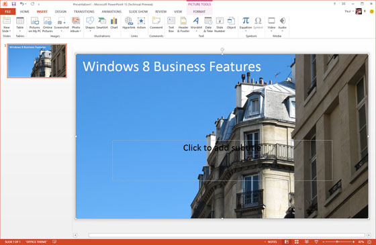Switch to Picture Tools Format tab
This screenshot has height=245, width=376.
199,11
